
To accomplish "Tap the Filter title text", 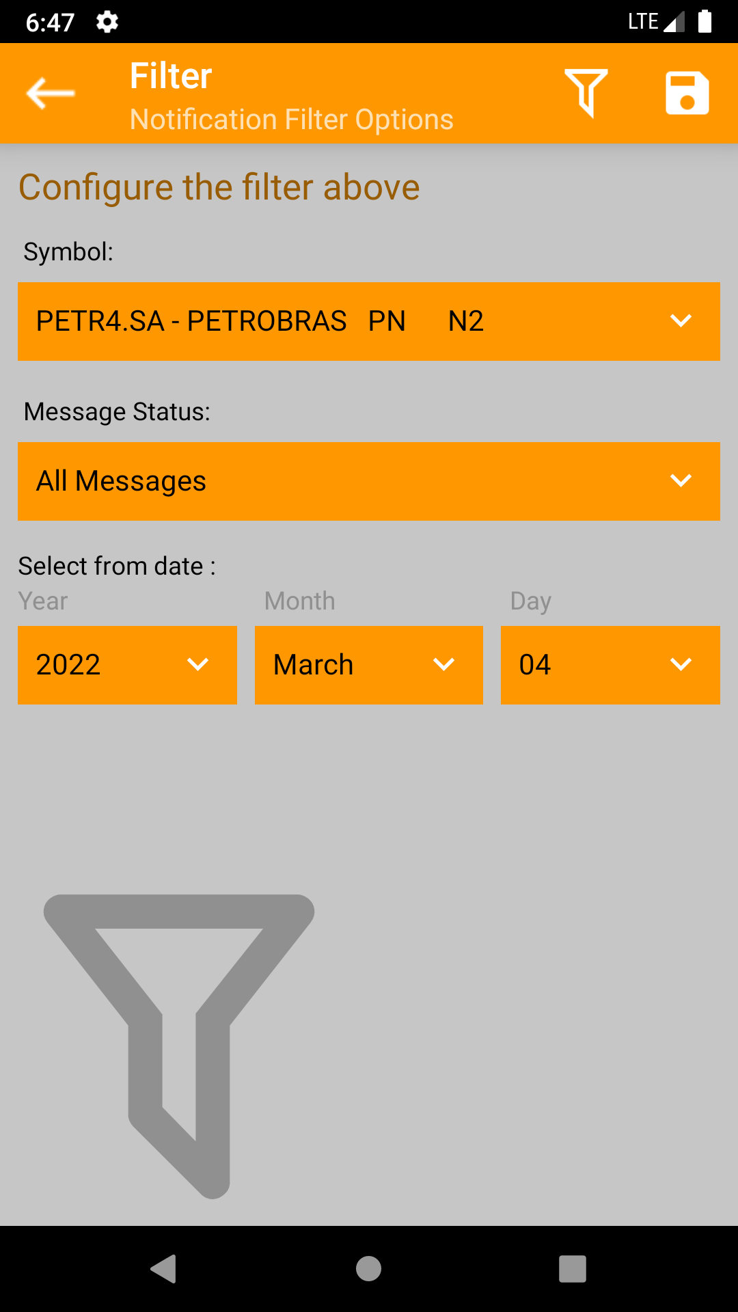I will click(x=171, y=76).
